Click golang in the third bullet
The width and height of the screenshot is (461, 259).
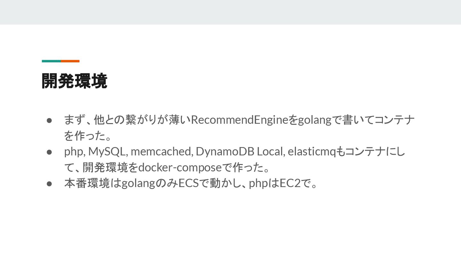(138, 184)
